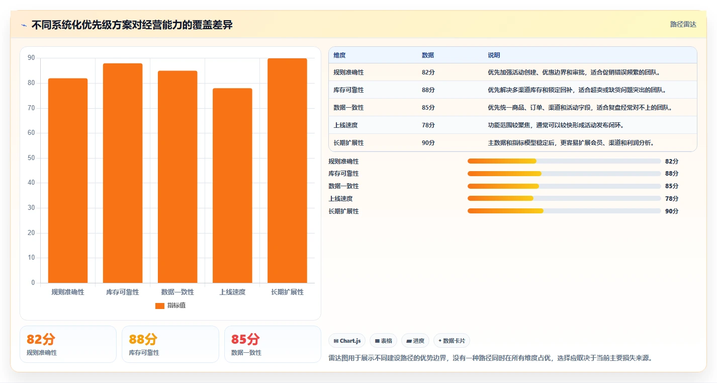
Task: Click description starting 主数据和指标模型
Action: tap(571, 143)
